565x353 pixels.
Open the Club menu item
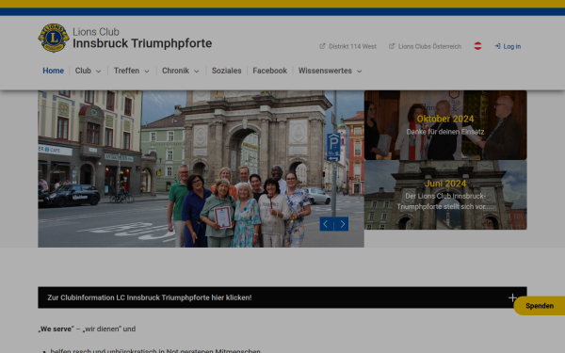point(83,71)
